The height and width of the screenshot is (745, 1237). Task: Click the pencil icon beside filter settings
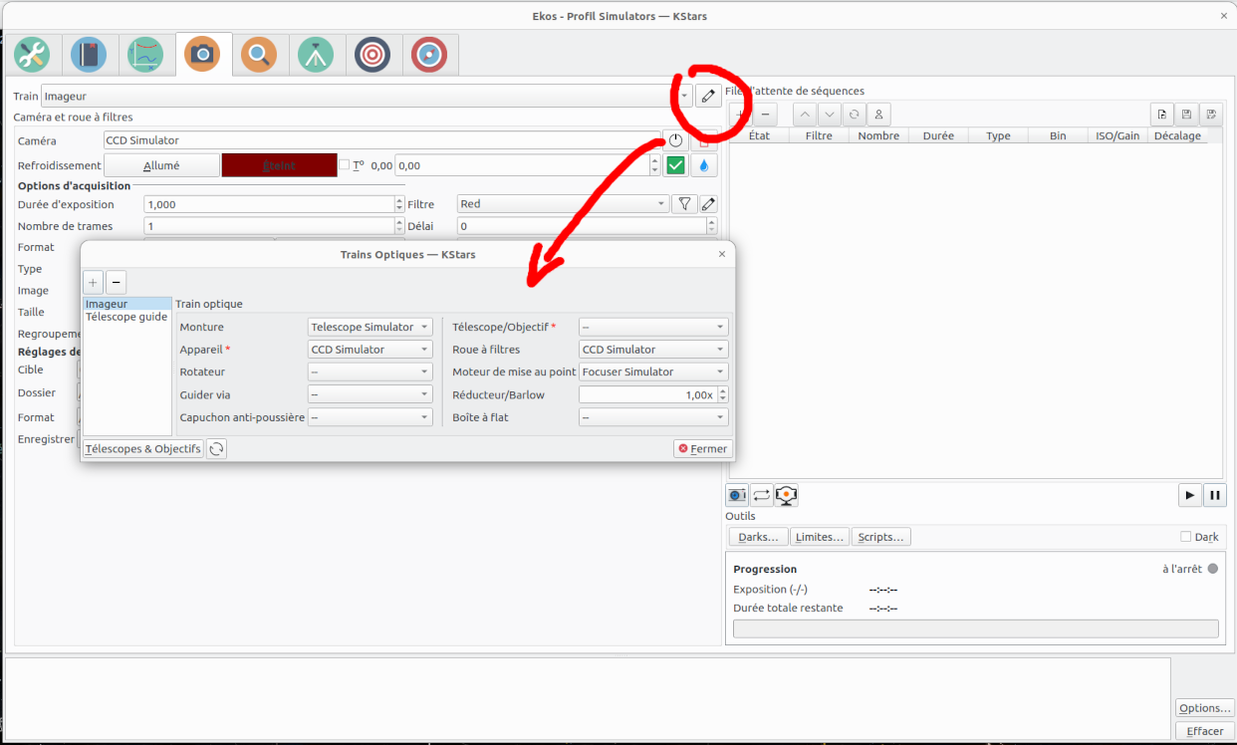707,204
